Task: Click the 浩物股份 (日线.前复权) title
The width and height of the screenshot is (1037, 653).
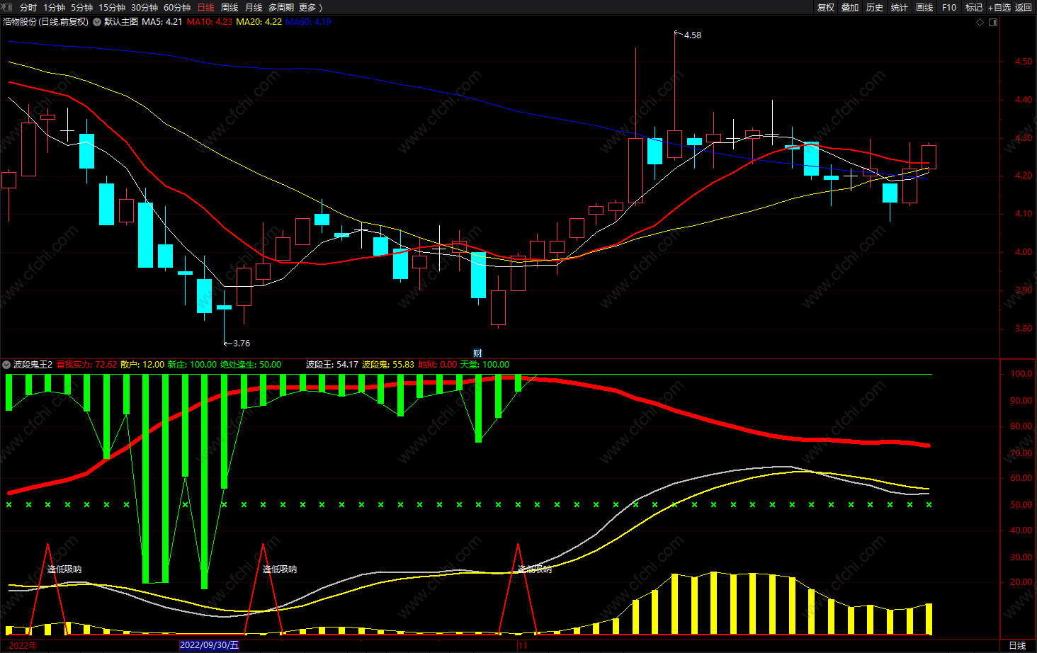Action: pyautogui.click(x=46, y=22)
